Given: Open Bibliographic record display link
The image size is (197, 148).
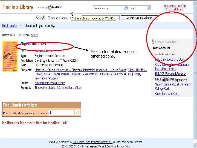Looking at the screenshot, I should pos(50,83).
